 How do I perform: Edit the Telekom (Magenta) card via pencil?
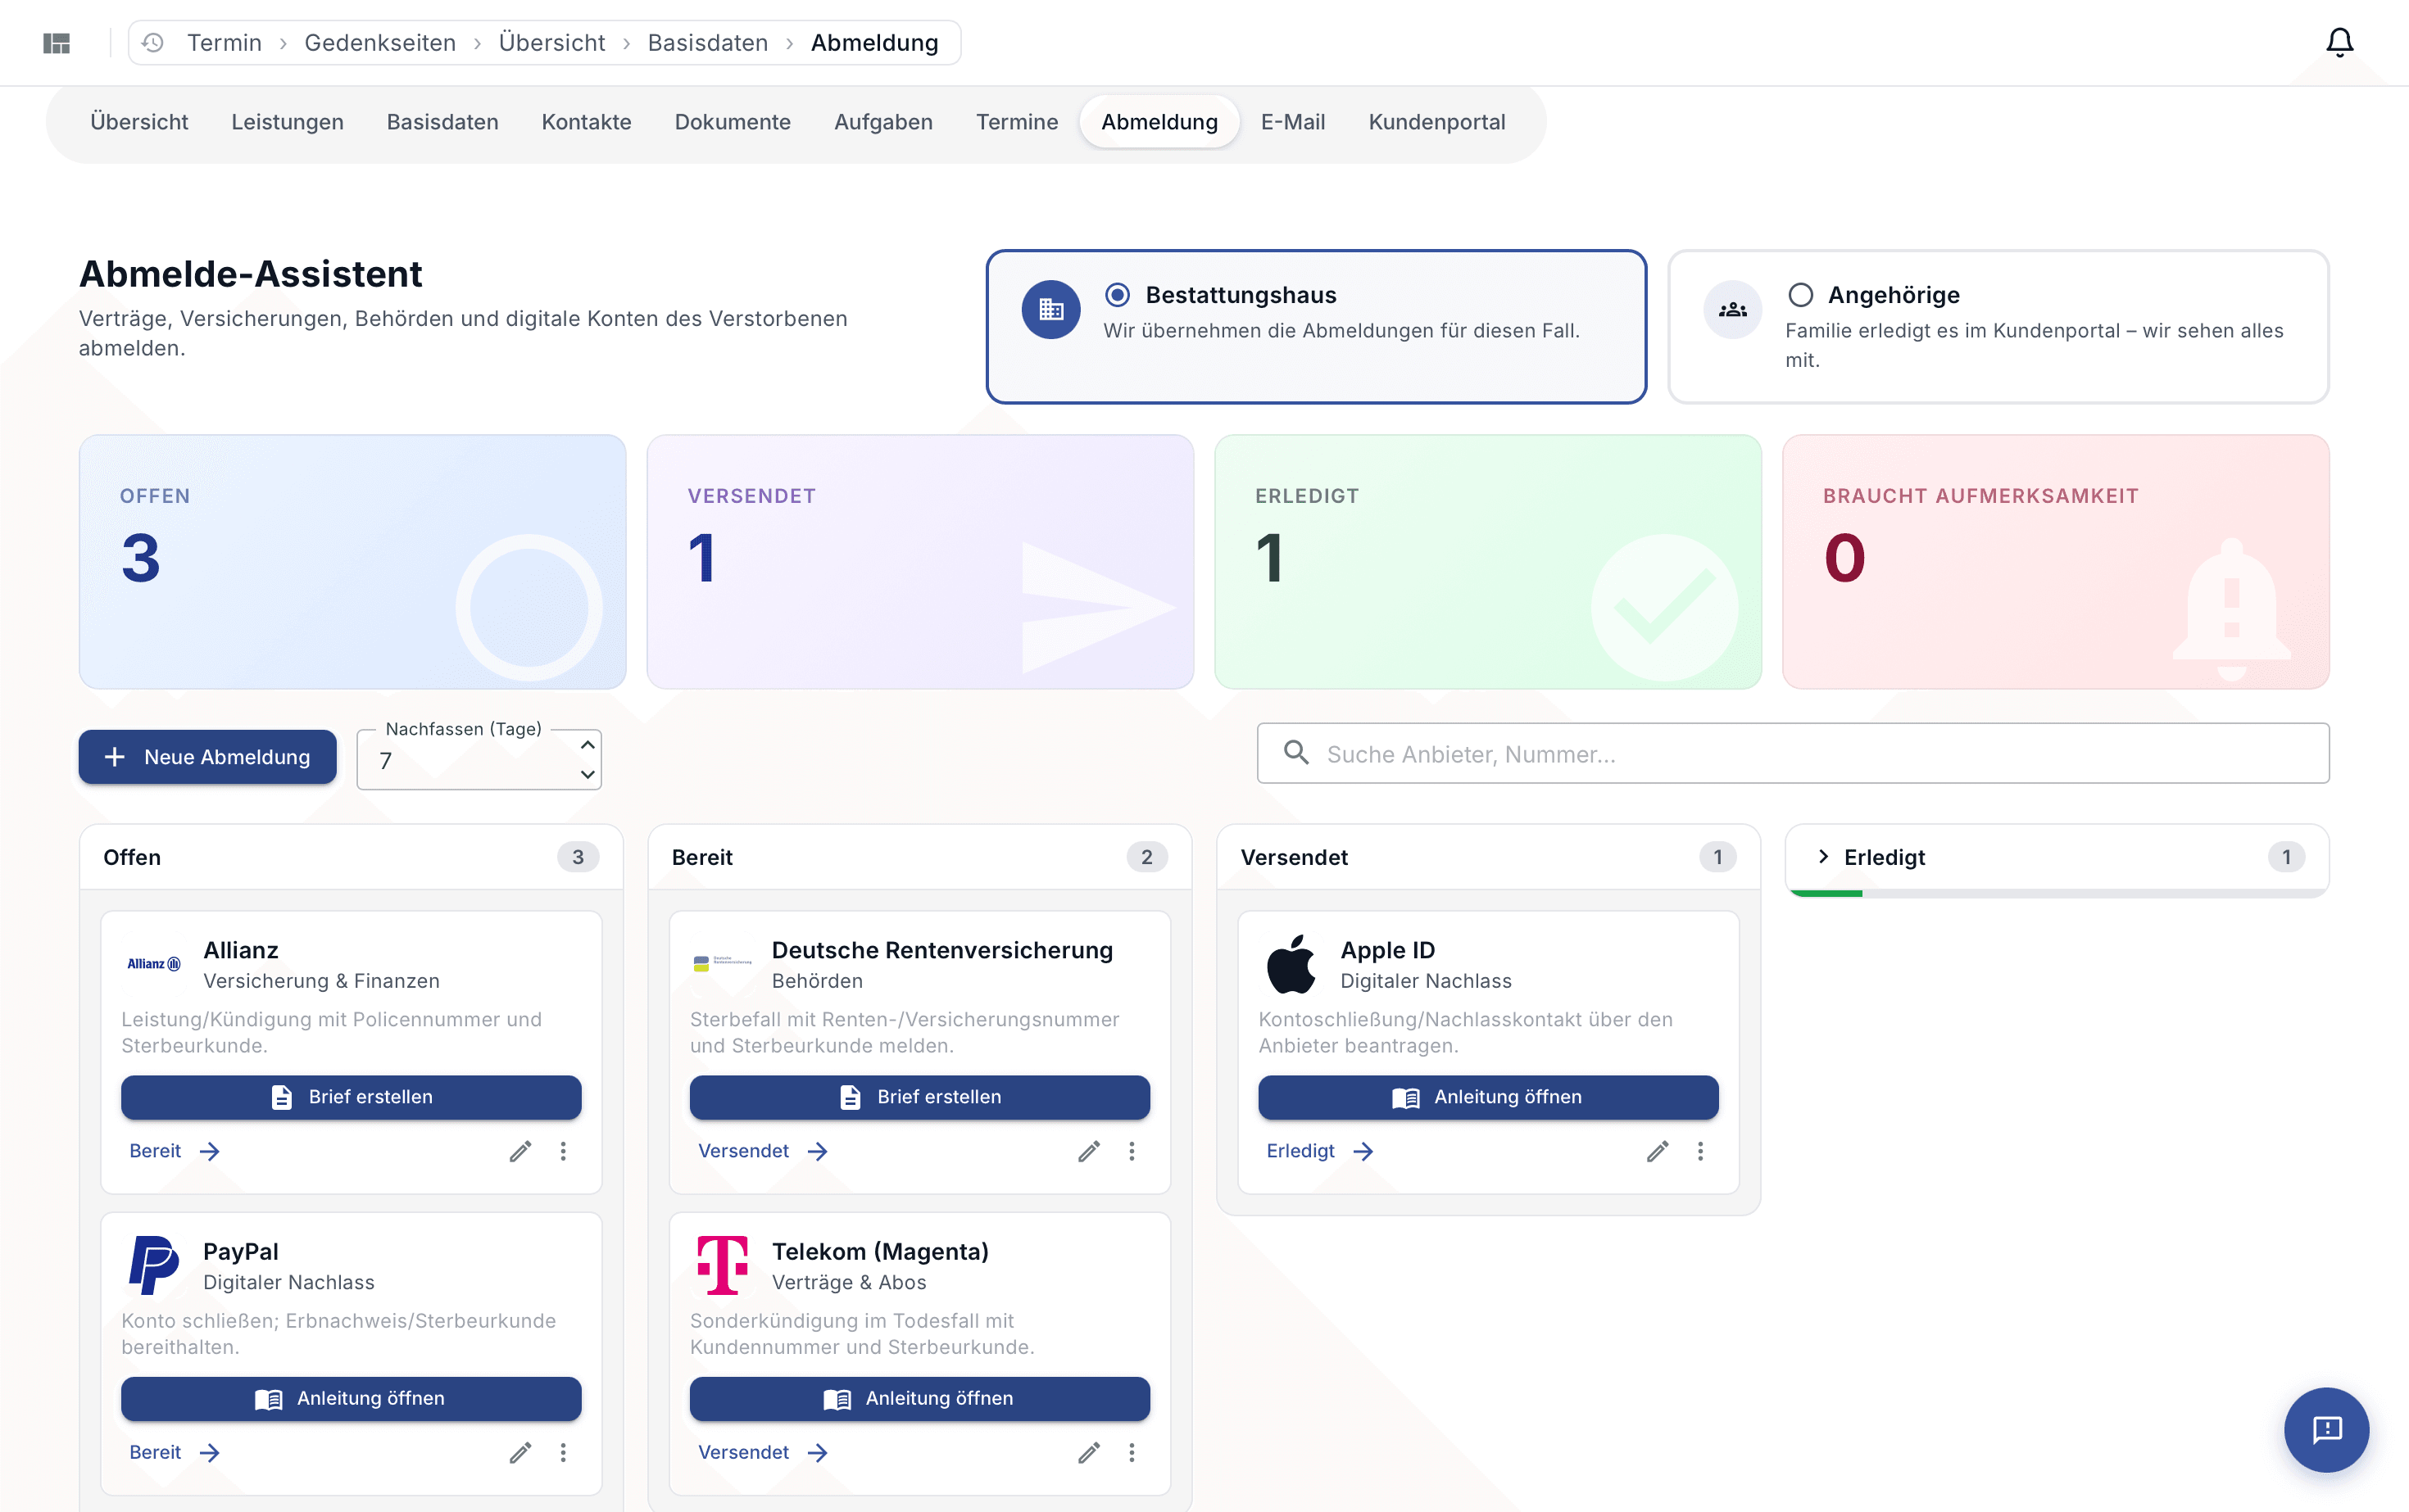[x=1088, y=1452]
